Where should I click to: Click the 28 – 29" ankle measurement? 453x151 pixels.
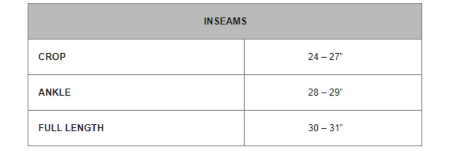[x=325, y=92]
